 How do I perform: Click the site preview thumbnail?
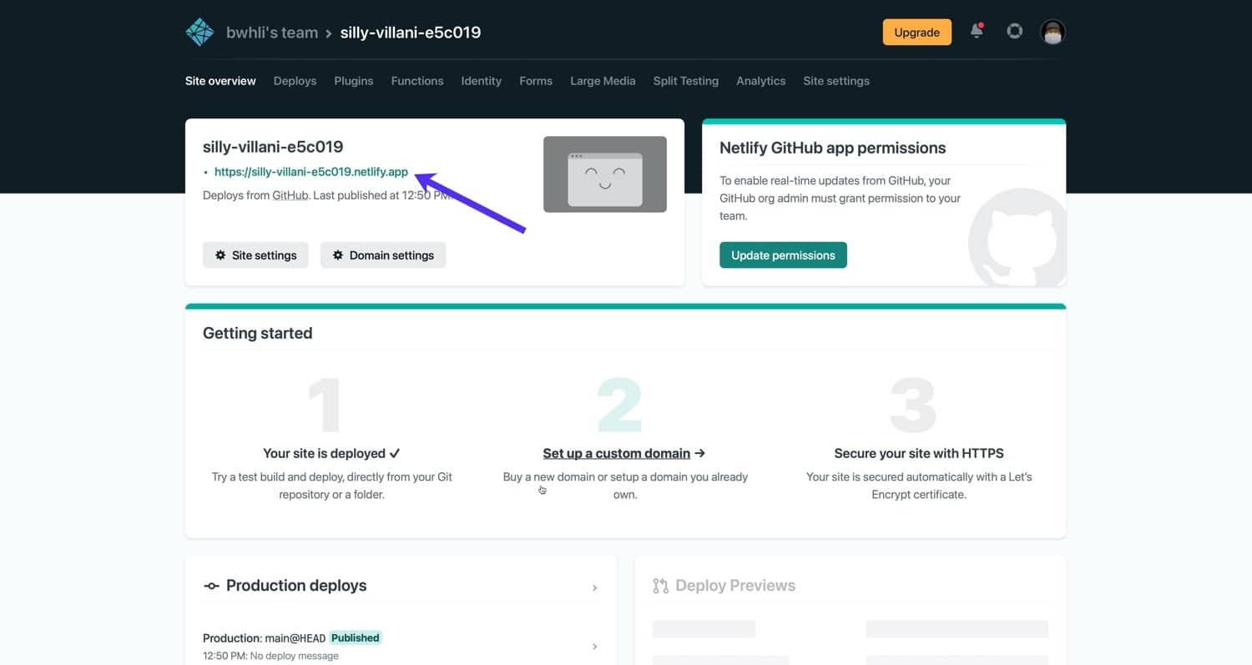click(x=604, y=174)
